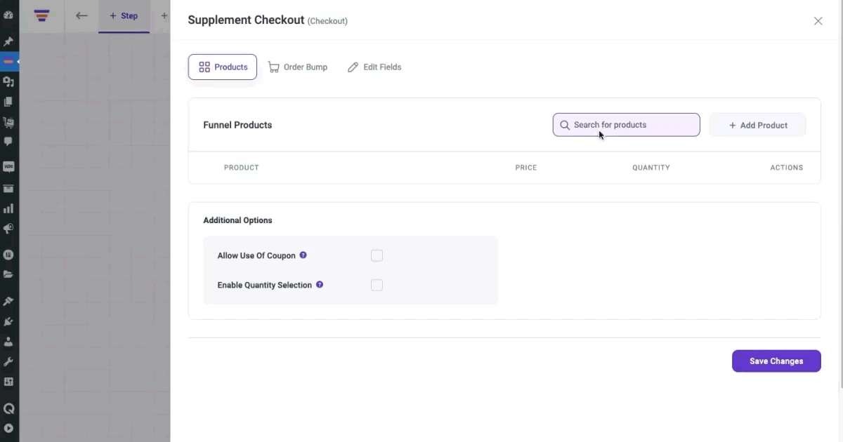Open Comments bubble icon in sidebar
This screenshot has width=843, height=442.
pos(8,142)
